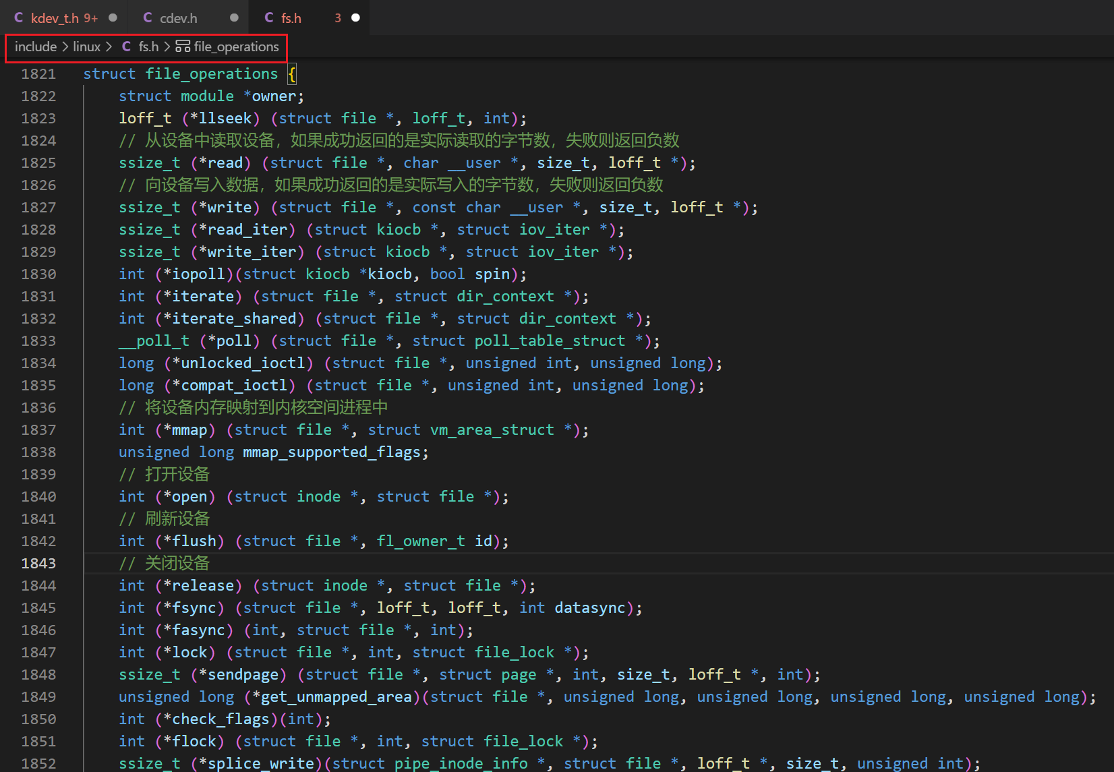Click line number 1821 in gutter
The width and height of the screenshot is (1114, 772).
pos(38,74)
